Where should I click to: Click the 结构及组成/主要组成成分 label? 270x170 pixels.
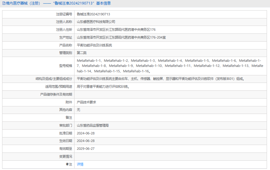tap(54, 79)
